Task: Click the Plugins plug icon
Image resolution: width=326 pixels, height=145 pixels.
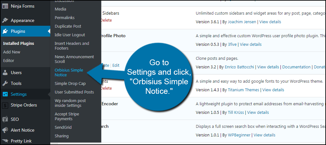Action: pyautogui.click(x=5, y=31)
